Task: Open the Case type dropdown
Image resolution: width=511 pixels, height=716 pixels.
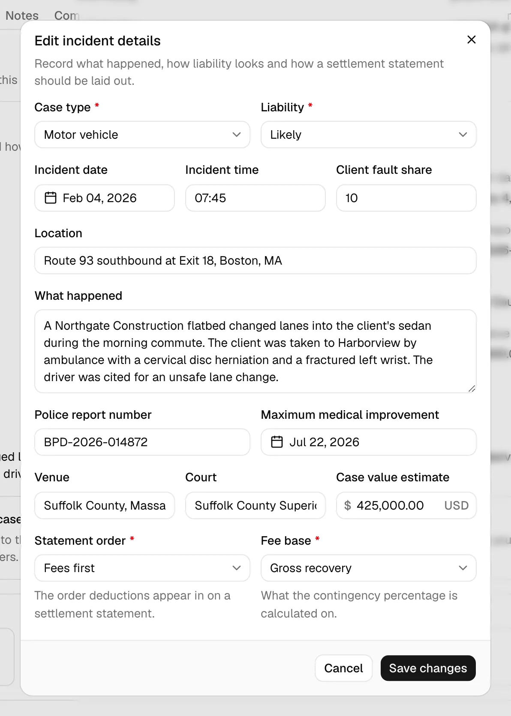Action: pos(142,134)
